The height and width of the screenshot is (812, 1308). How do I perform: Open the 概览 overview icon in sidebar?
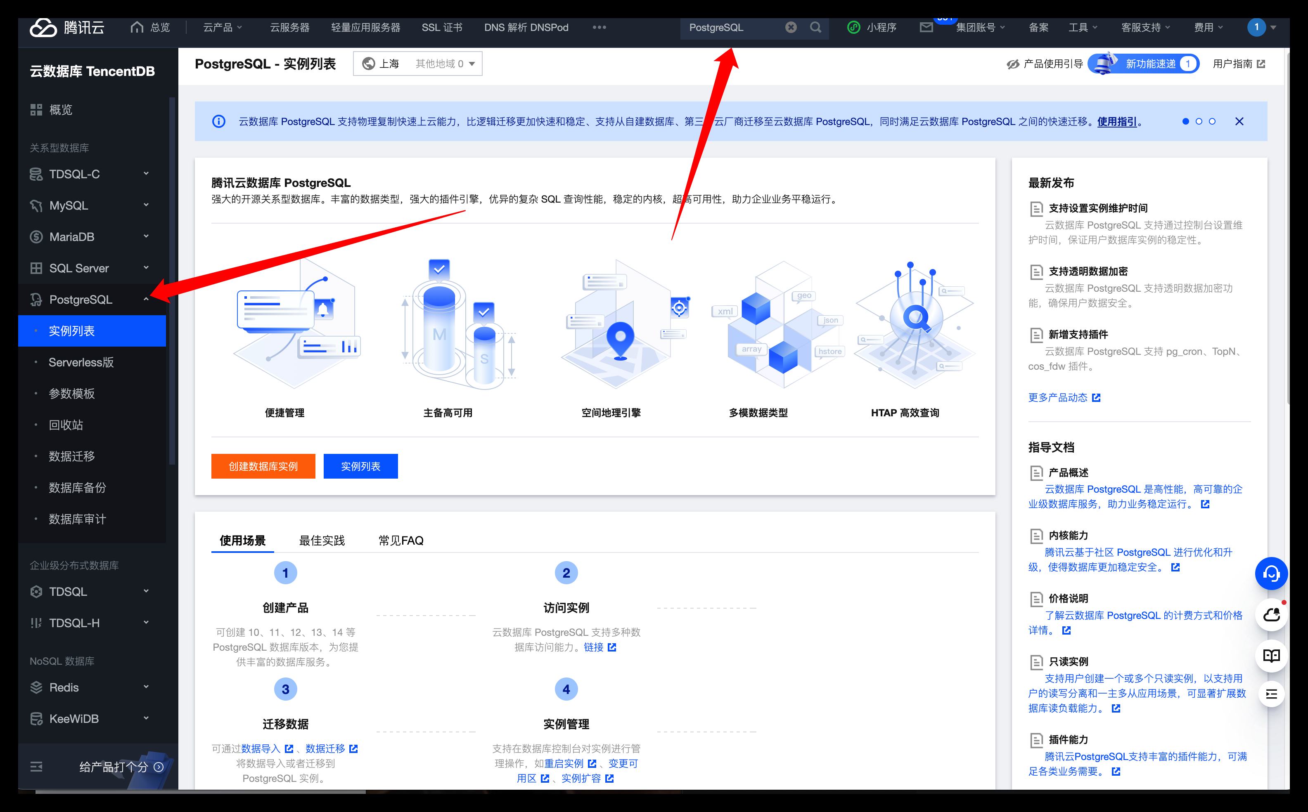(36, 110)
